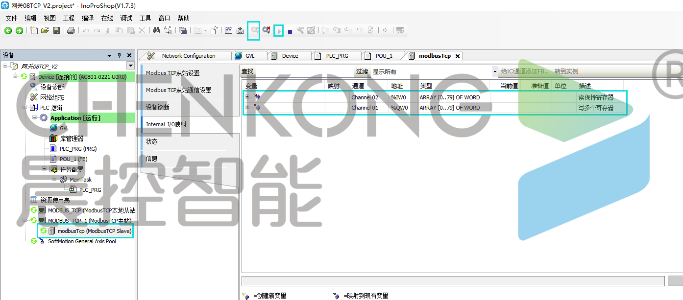Open the binoculars Find tool
This screenshot has width=683, height=300.
tap(156, 30)
